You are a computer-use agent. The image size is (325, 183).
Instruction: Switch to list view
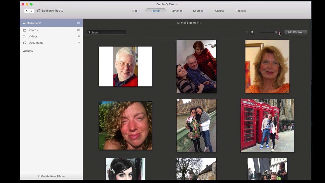(247, 32)
